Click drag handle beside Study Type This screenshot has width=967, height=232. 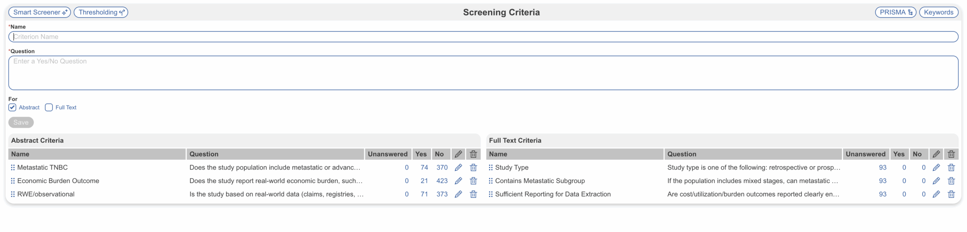pyautogui.click(x=491, y=168)
